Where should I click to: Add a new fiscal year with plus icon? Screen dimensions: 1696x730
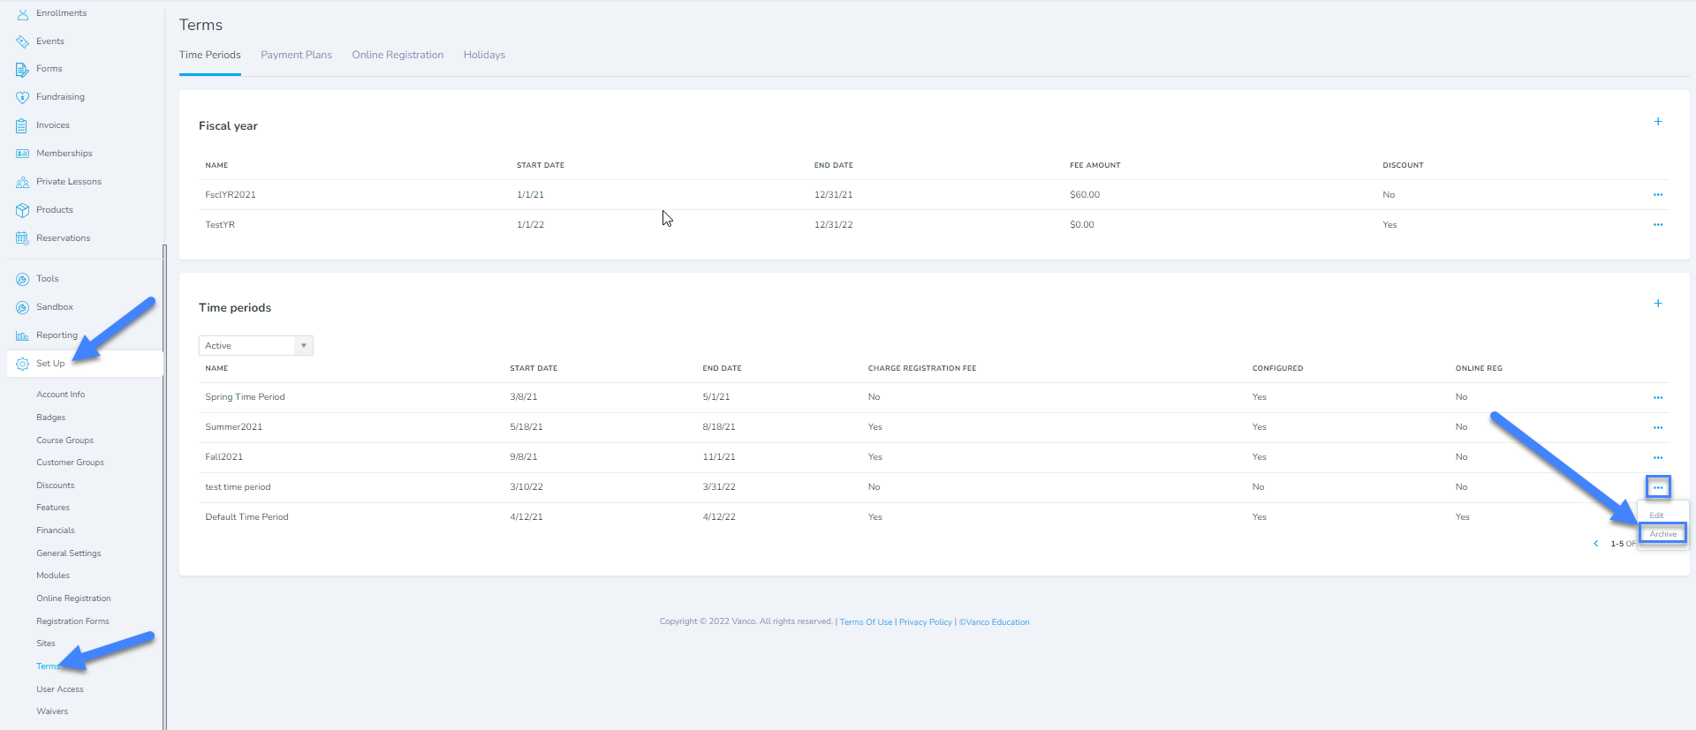coord(1658,122)
